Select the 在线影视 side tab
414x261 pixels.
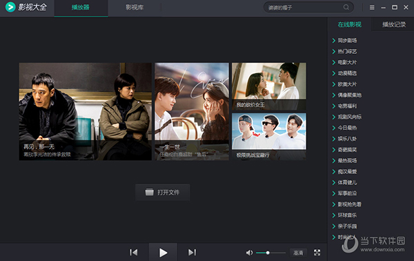pyautogui.click(x=350, y=25)
